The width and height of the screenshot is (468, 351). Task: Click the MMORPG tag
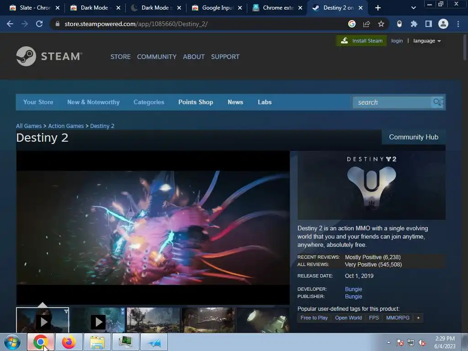[398, 318]
